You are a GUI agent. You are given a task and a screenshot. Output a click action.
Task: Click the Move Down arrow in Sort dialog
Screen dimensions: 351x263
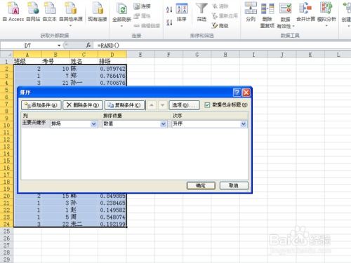[x=162, y=105]
